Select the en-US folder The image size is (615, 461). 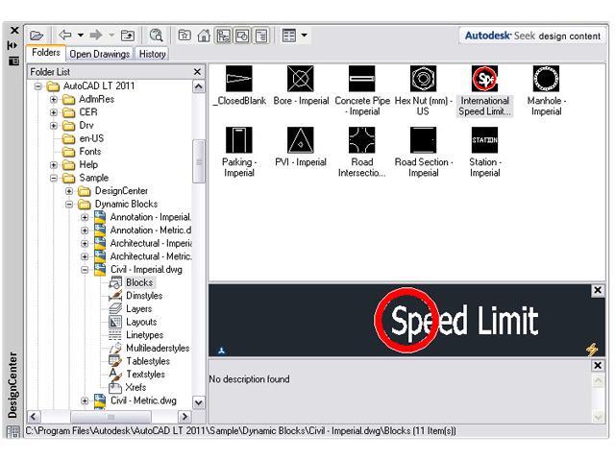91,138
